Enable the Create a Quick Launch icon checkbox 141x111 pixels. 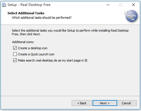click(x=15, y=54)
